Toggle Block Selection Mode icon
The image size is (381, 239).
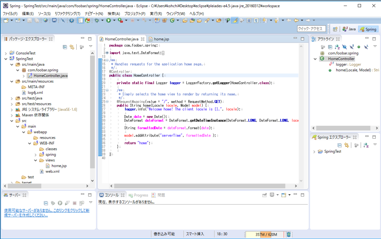point(249,21)
